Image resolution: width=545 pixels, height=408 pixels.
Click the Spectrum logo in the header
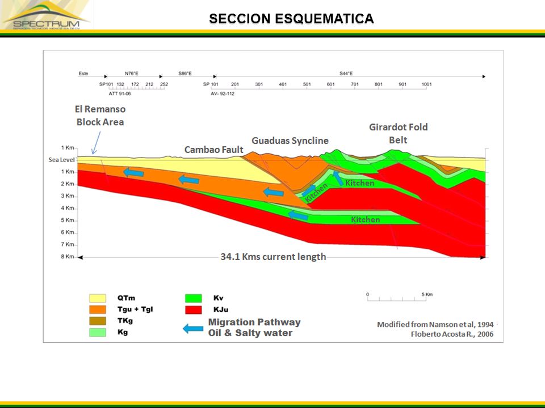pyautogui.click(x=46, y=15)
